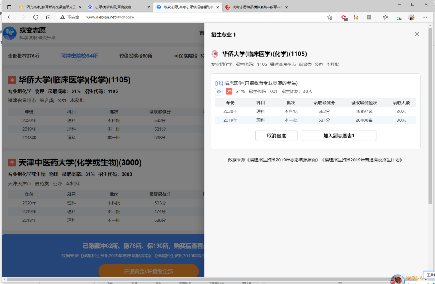The image size is (435, 284).
Task: Click the 冲 badge beside 天津中医药大学
Action: pyautogui.click(x=12, y=162)
